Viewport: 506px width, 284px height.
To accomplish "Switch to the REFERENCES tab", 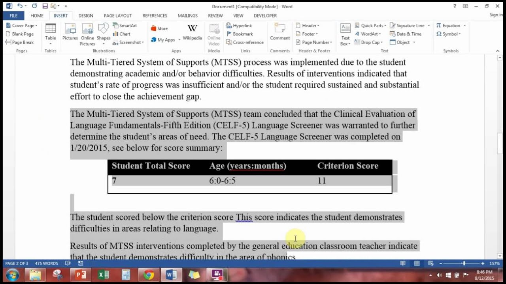I will [x=155, y=16].
